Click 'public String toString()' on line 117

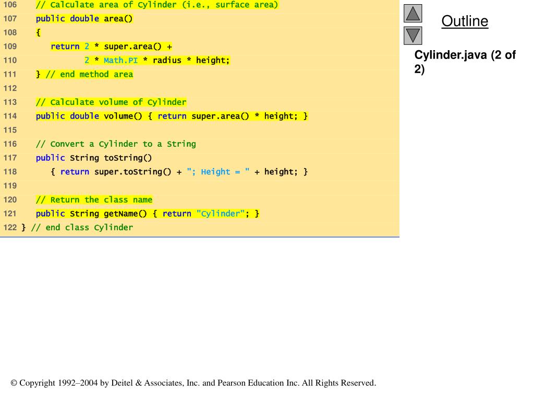pyautogui.click(x=94, y=158)
